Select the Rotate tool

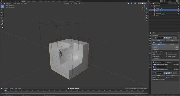coord(2,15)
